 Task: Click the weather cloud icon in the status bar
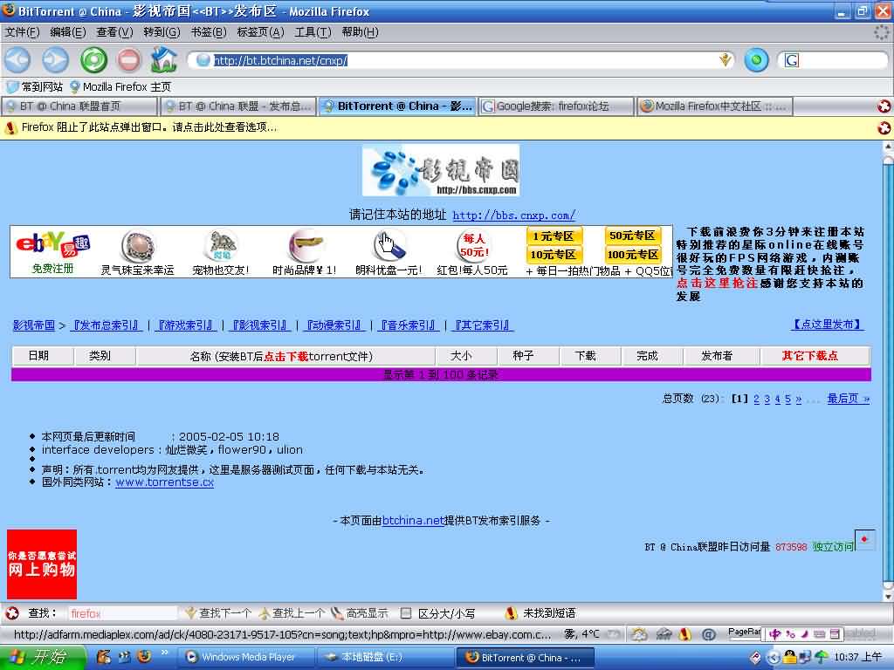click(639, 633)
